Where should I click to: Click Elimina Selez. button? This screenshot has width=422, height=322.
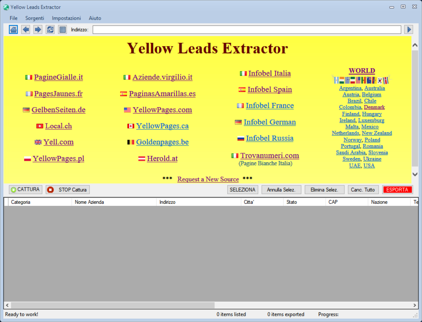[324, 189]
